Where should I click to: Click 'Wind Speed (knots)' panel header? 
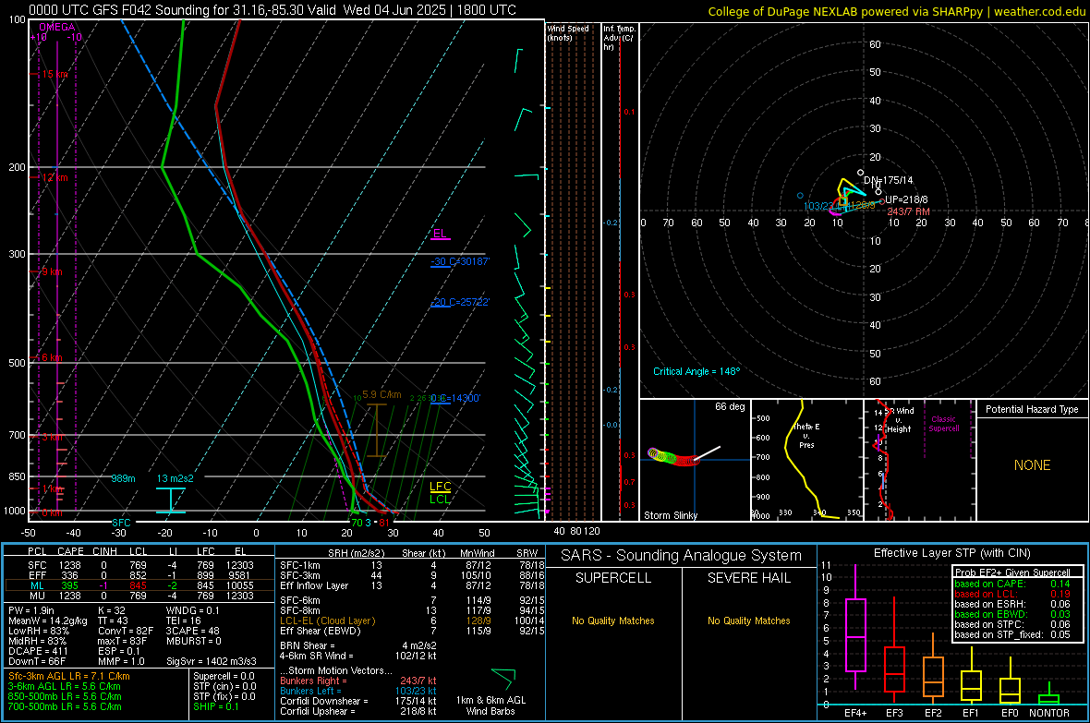568,32
